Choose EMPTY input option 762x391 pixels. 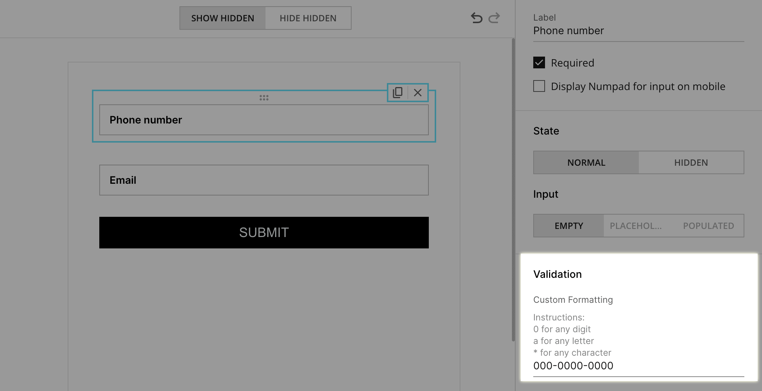(x=569, y=226)
